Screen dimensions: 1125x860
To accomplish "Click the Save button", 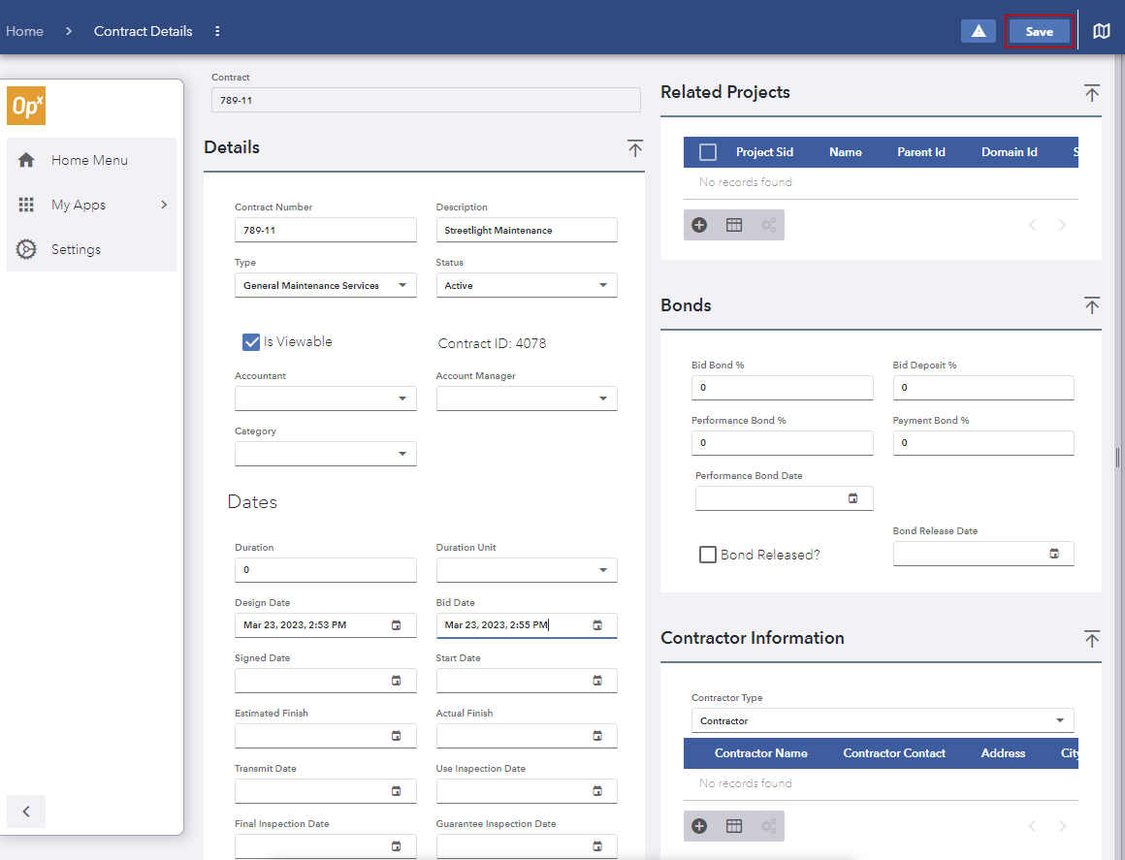I will click(x=1039, y=31).
